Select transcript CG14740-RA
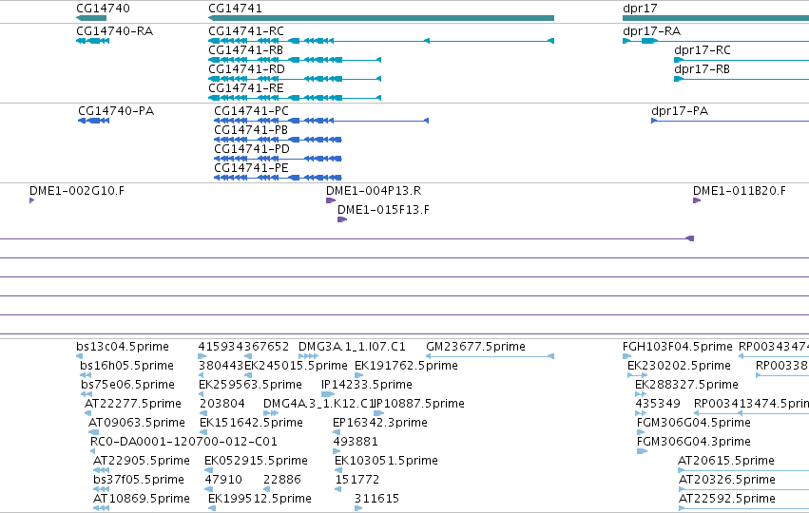 [114, 31]
